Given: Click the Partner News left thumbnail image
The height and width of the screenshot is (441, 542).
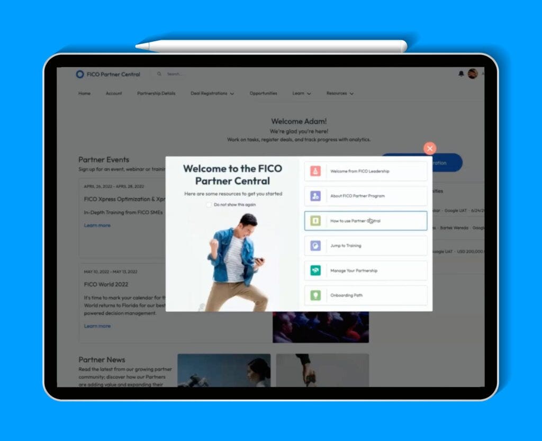Looking at the screenshot, I should (x=224, y=370).
